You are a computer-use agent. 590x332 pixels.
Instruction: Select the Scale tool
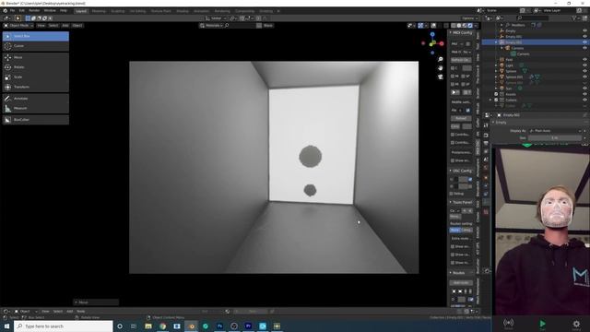click(x=35, y=77)
